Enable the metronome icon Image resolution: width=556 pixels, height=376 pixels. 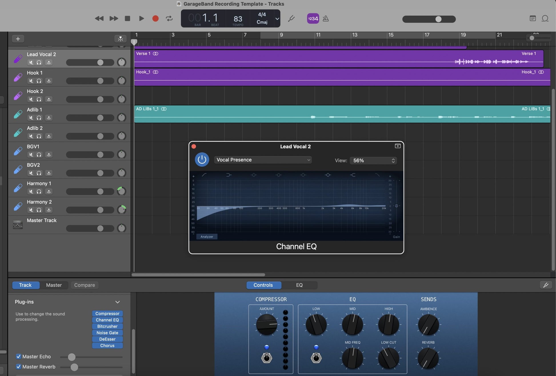(x=326, y=19)
